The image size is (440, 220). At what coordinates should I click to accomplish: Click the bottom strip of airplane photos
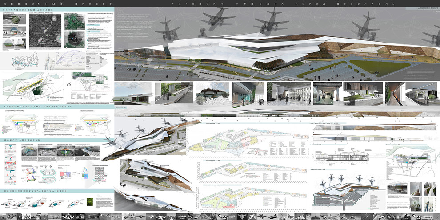[x=220, y=216]
